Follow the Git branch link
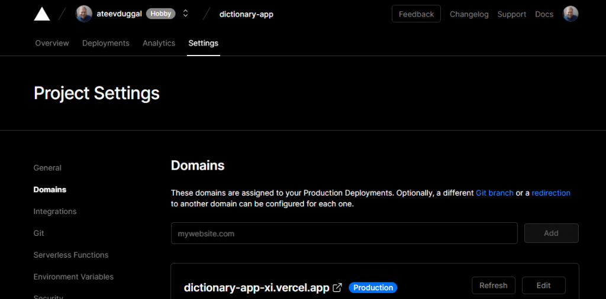Viewport: 606px width, 299px height. coord(494,193)
